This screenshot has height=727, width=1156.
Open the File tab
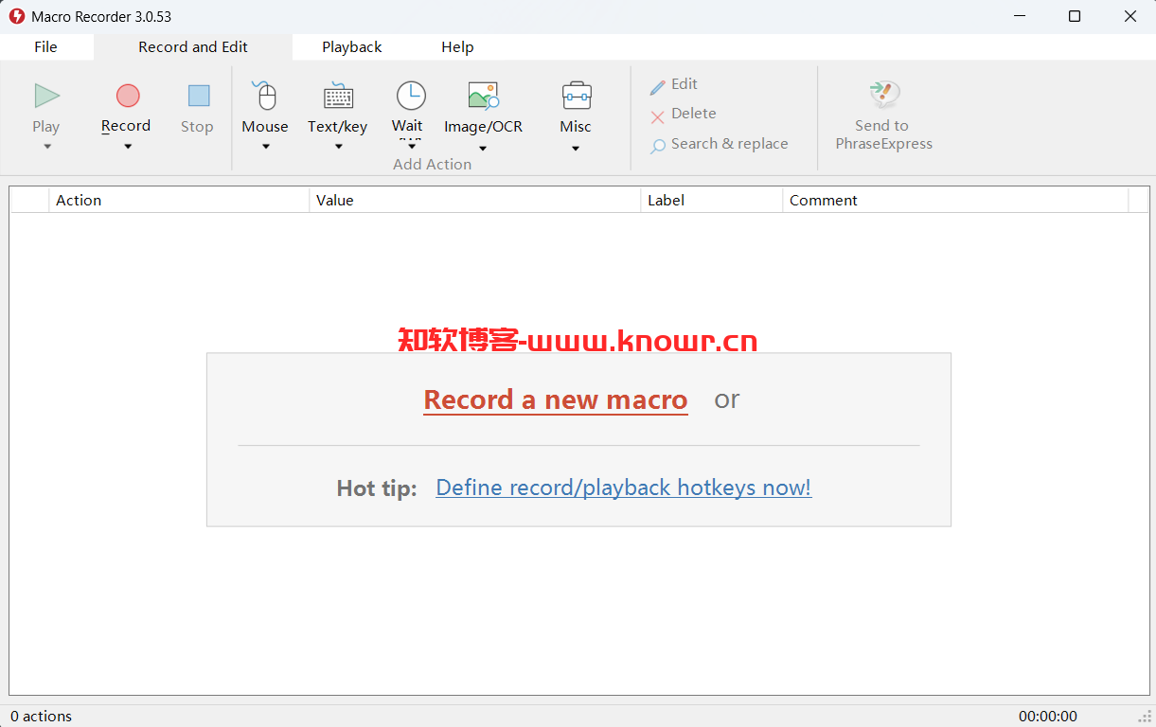45,47
